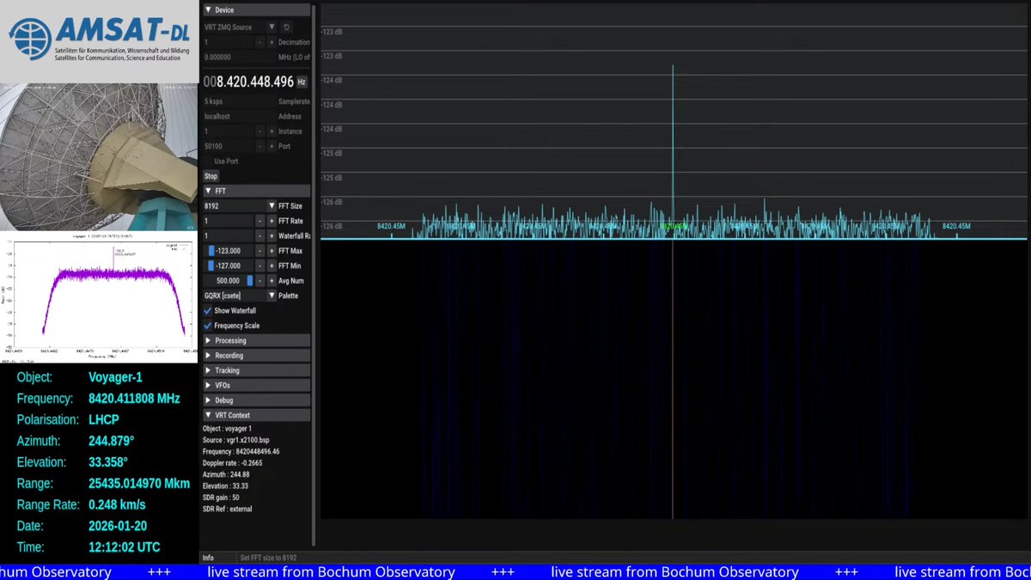Decrease the Port value with the - stepper

[259, 145]
